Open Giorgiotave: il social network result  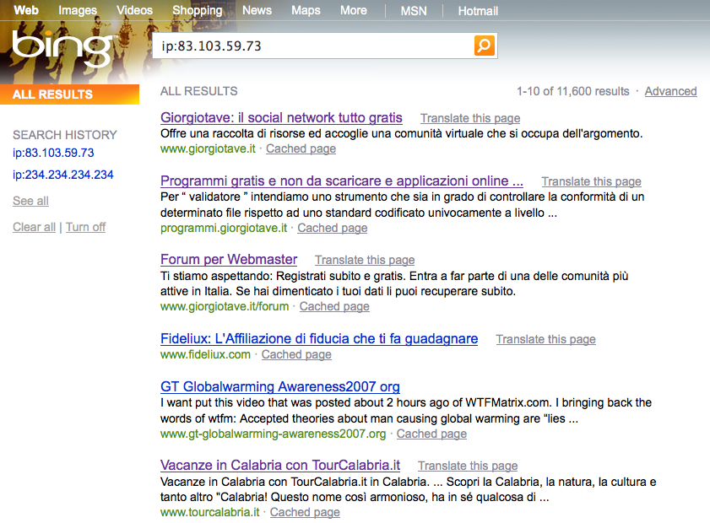point(281,117)
